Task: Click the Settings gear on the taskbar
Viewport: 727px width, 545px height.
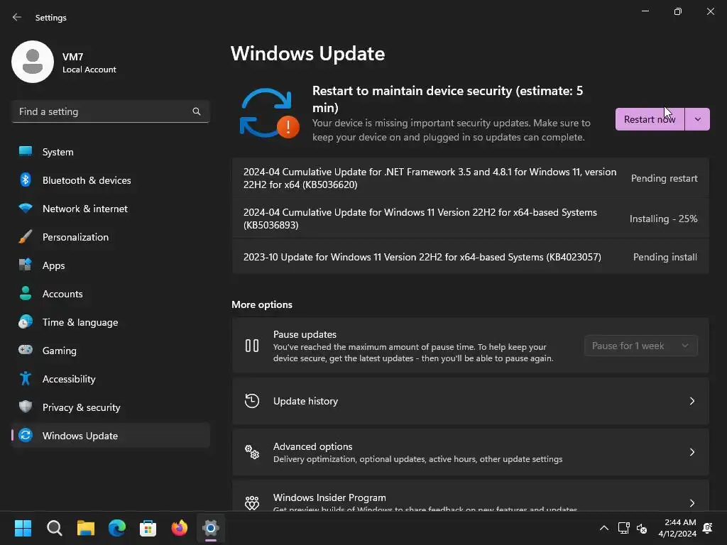Action: [x=210, y=528]
